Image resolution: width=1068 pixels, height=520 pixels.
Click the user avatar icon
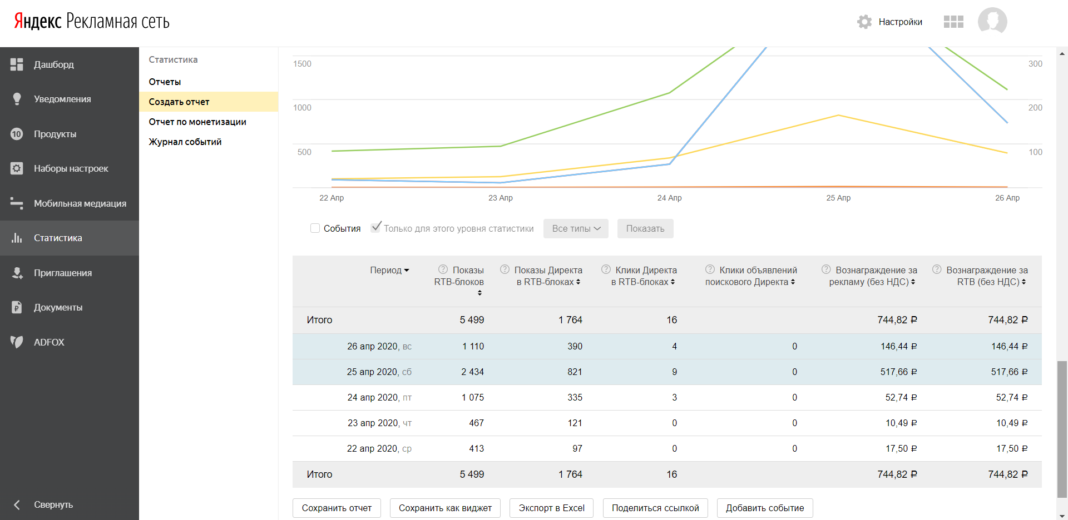pos(992,21)
